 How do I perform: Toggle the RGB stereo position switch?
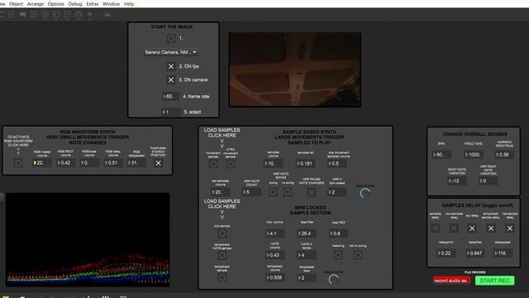click(158, 163)
